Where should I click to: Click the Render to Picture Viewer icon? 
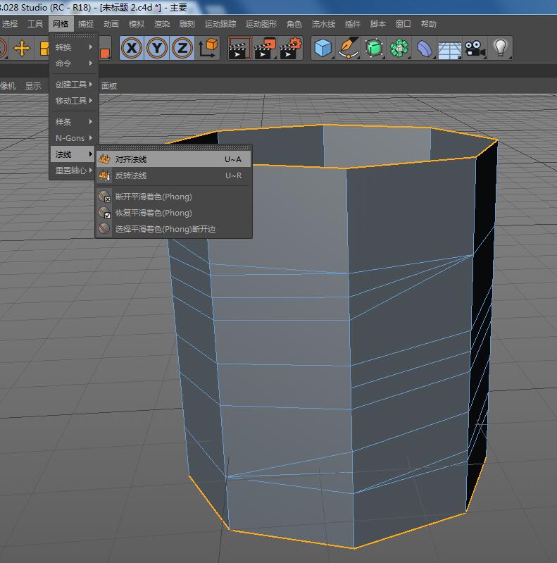(265, 49)
